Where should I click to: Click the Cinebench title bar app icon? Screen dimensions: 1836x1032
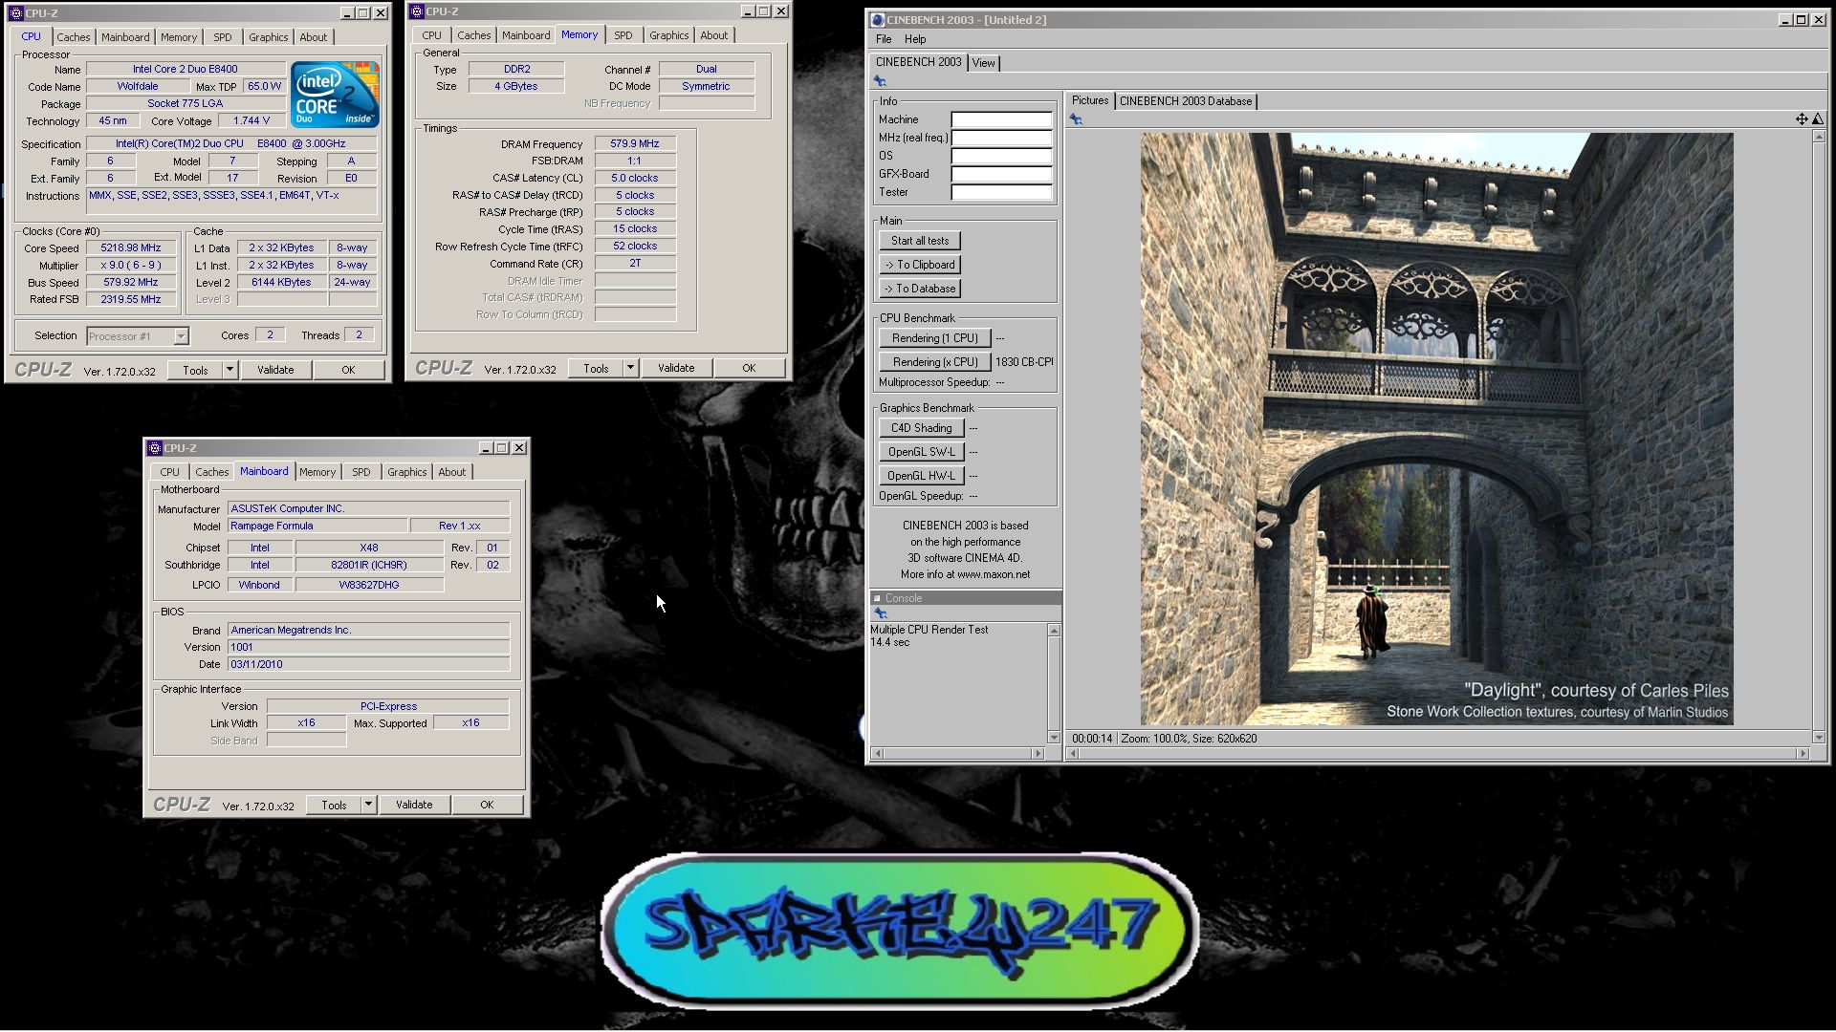point(878,19)
